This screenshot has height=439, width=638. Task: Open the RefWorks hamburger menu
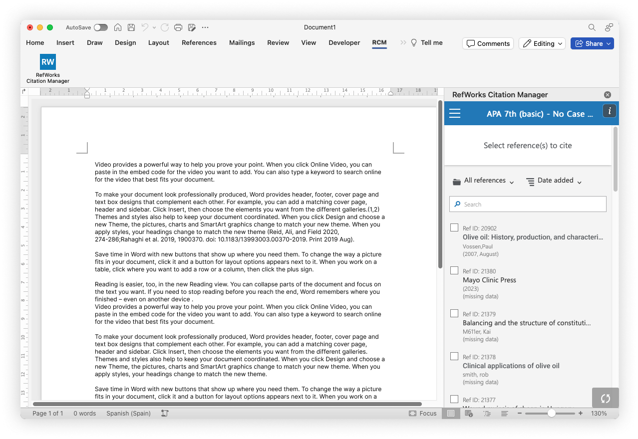455,114
